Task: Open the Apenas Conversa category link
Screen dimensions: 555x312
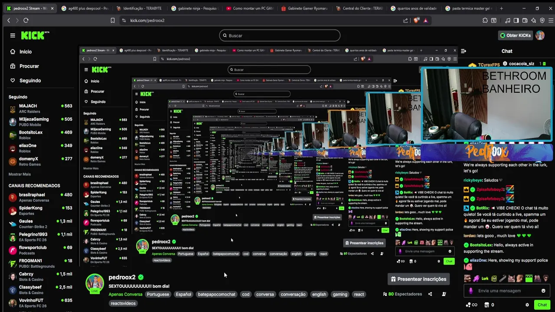Action: click(125, 294)
